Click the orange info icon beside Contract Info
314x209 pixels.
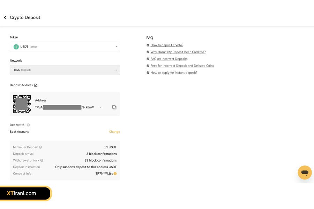tap(115, 173)
